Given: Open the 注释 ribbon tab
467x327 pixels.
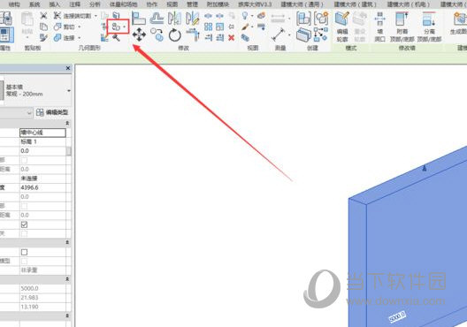Looking at the screenshot, I should [x=75, y=4].
